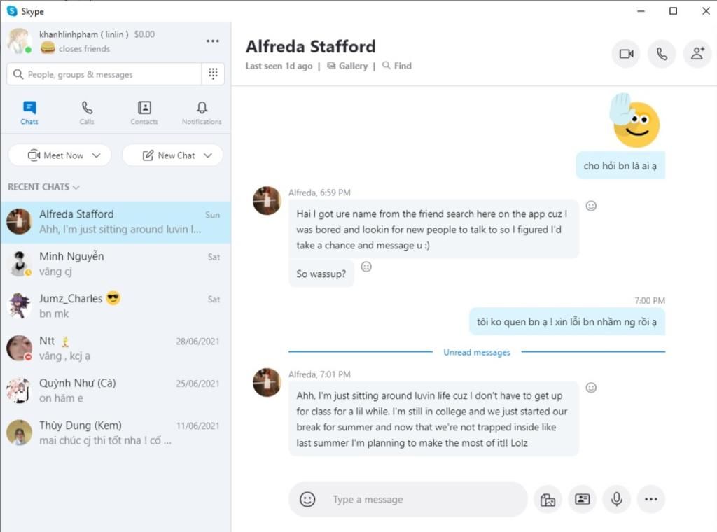React to the 'So wassup?' message
717x532 pixels.
pyautogui.click(x=366, y=267)
